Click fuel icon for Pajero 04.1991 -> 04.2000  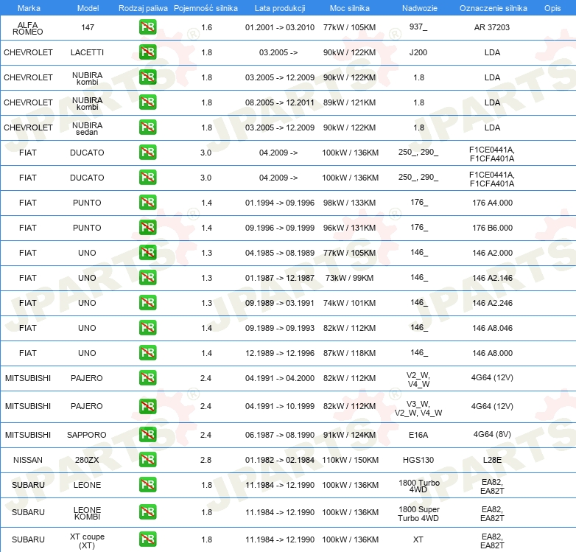point(147,378)
